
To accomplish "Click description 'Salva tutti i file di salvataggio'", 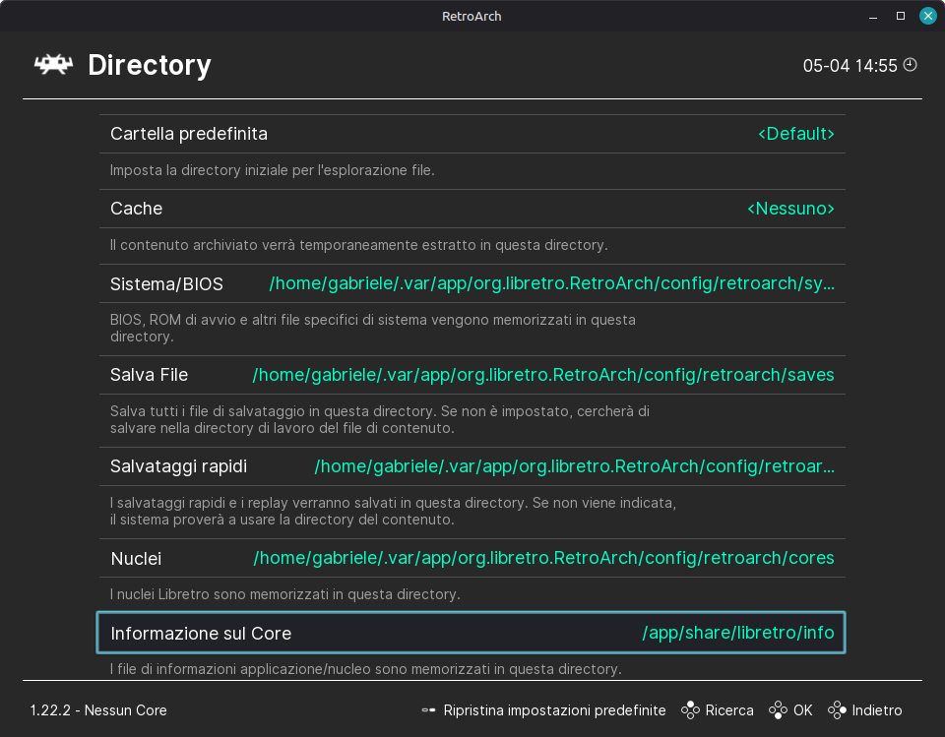I will [x=380, y=420].
